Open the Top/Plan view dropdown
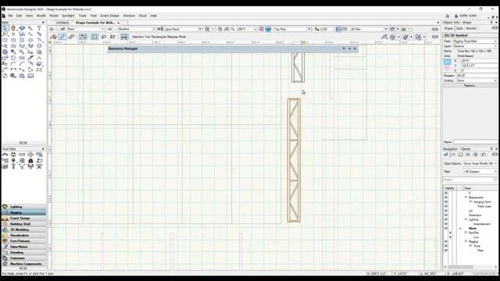 tap(292, 29)
